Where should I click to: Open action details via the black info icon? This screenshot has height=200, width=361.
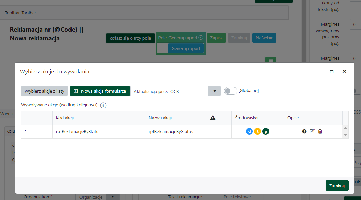[x=304, y=131]
